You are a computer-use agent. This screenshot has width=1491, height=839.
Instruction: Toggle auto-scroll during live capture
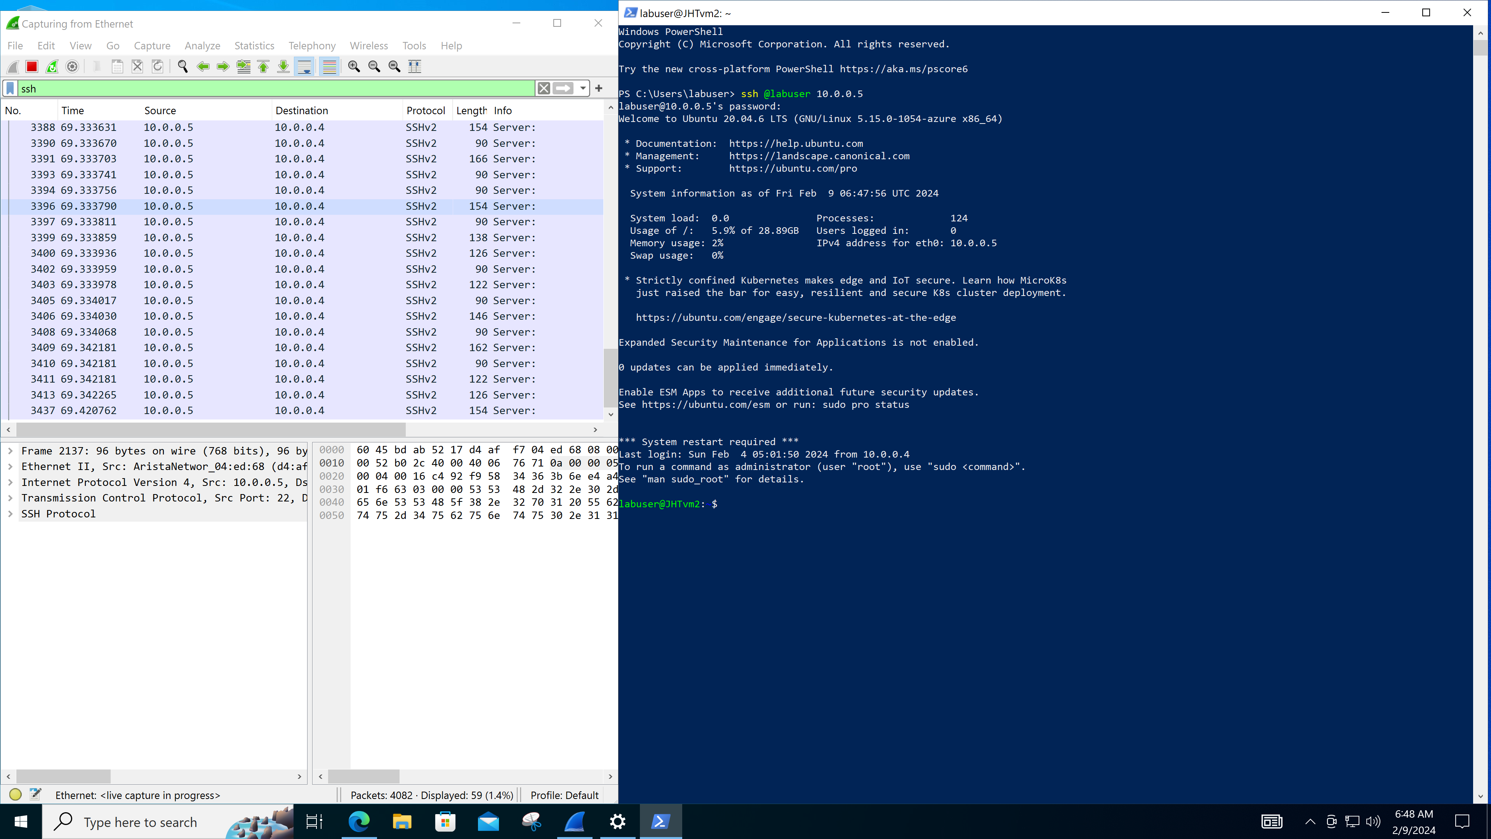coord(304,66)
